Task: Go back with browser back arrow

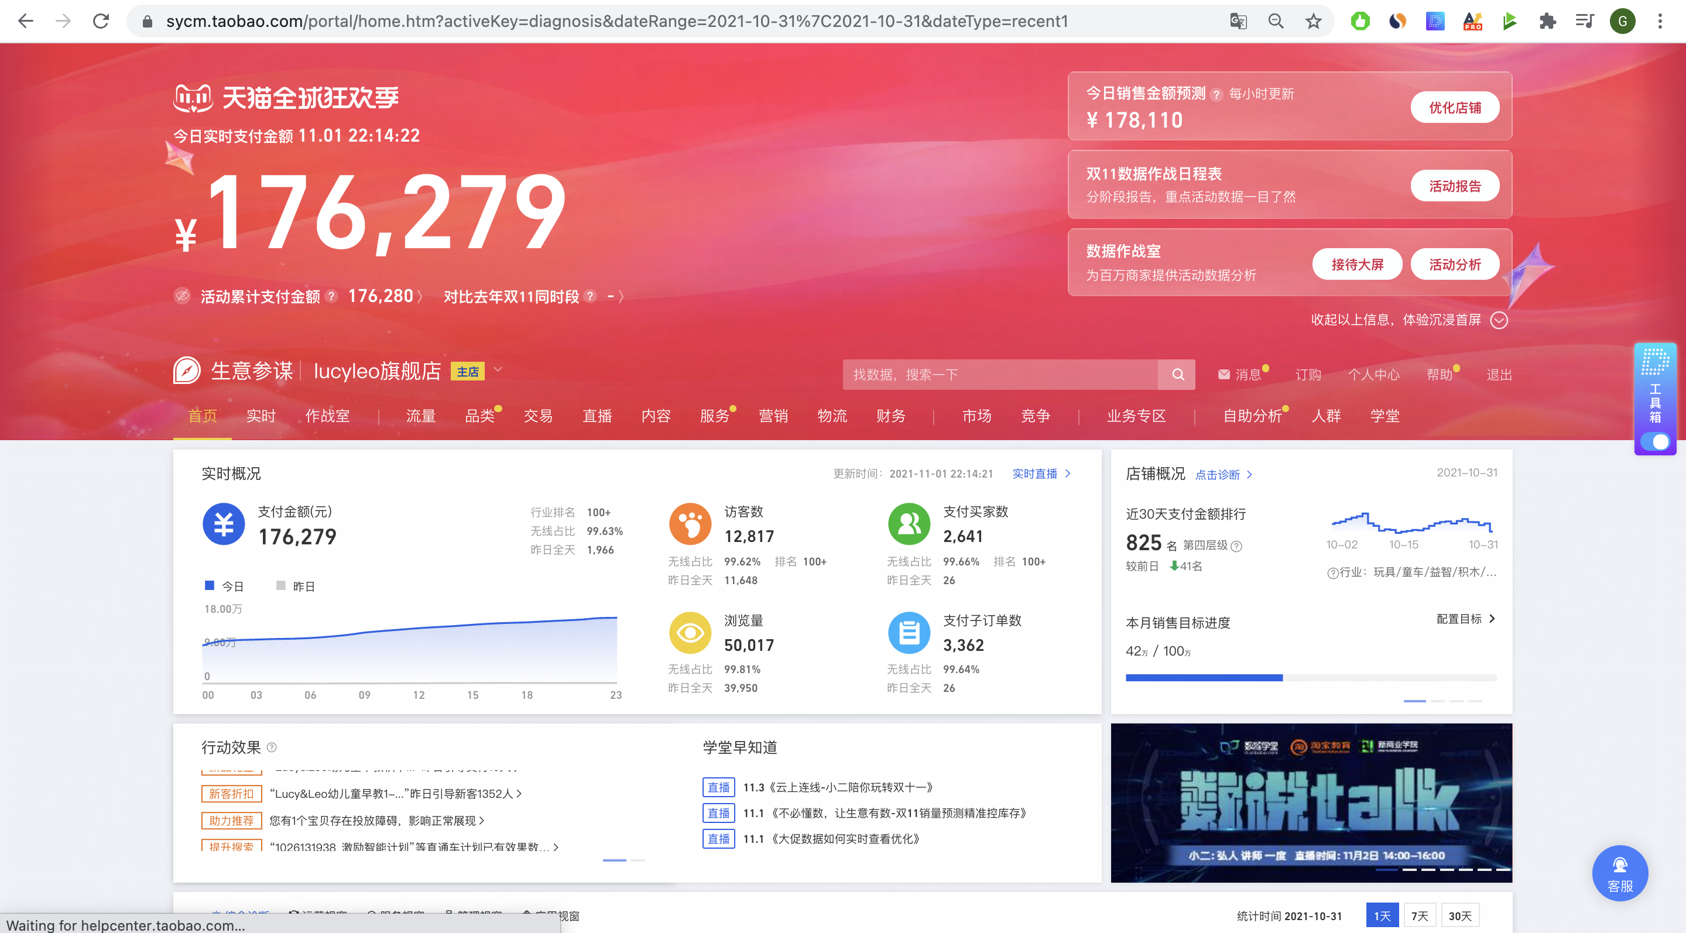Action: (x=26, y=21)
